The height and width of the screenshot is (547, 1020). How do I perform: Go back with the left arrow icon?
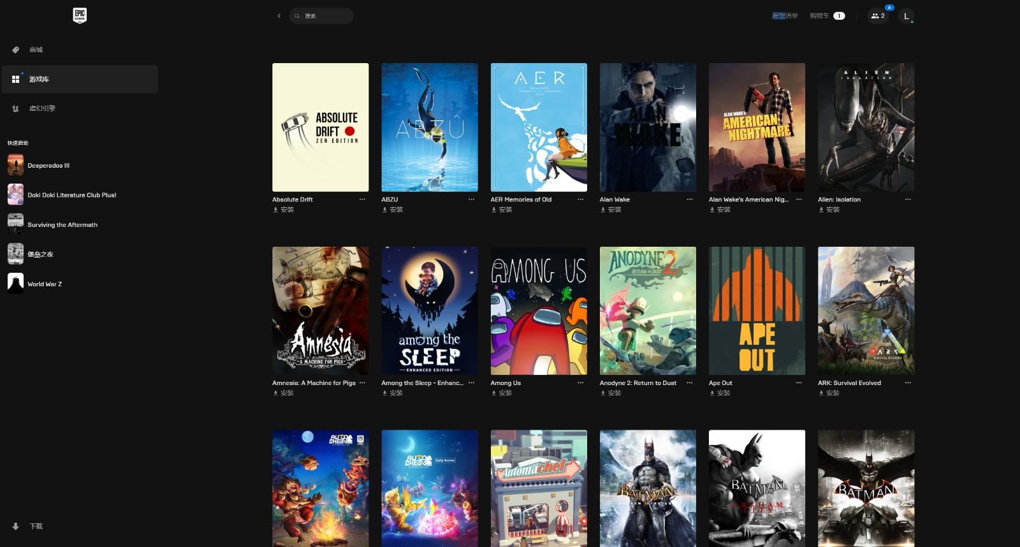pos(279,16)
